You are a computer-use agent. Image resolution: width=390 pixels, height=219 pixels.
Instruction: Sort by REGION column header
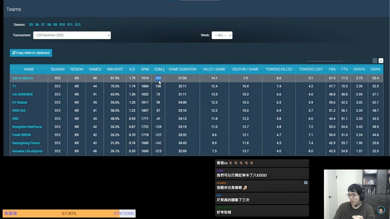pos(77,69)
